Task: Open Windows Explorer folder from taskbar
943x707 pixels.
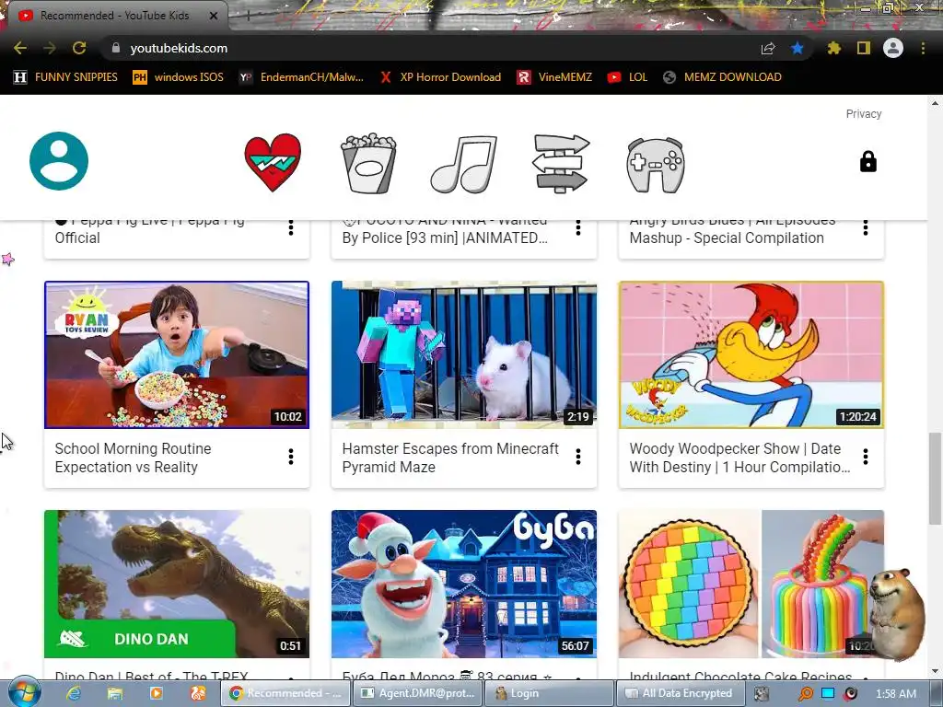Action: tap(115, 693)
